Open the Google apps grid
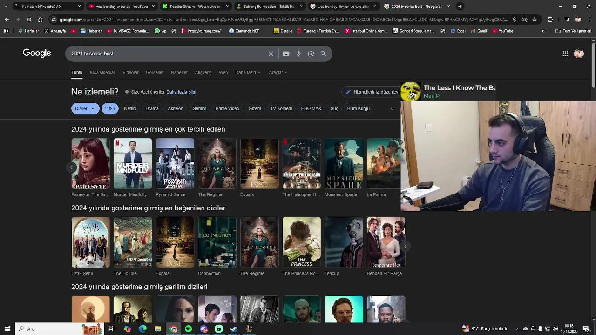 (565, 54)
